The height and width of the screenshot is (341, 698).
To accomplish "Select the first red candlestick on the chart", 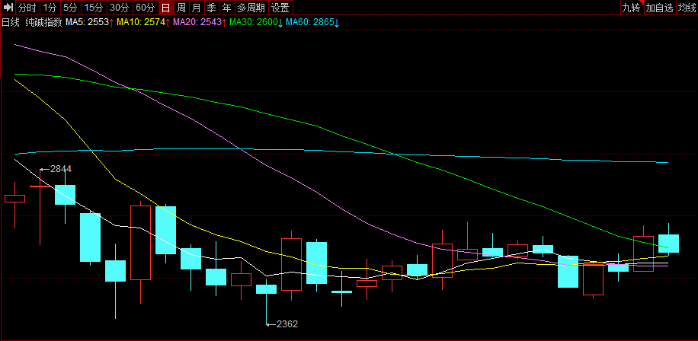I will (14, 199).
